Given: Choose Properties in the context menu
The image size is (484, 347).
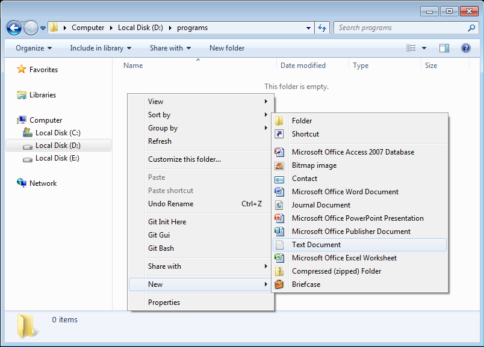Looking at the screenshot, I should click(x=164, y=302).
